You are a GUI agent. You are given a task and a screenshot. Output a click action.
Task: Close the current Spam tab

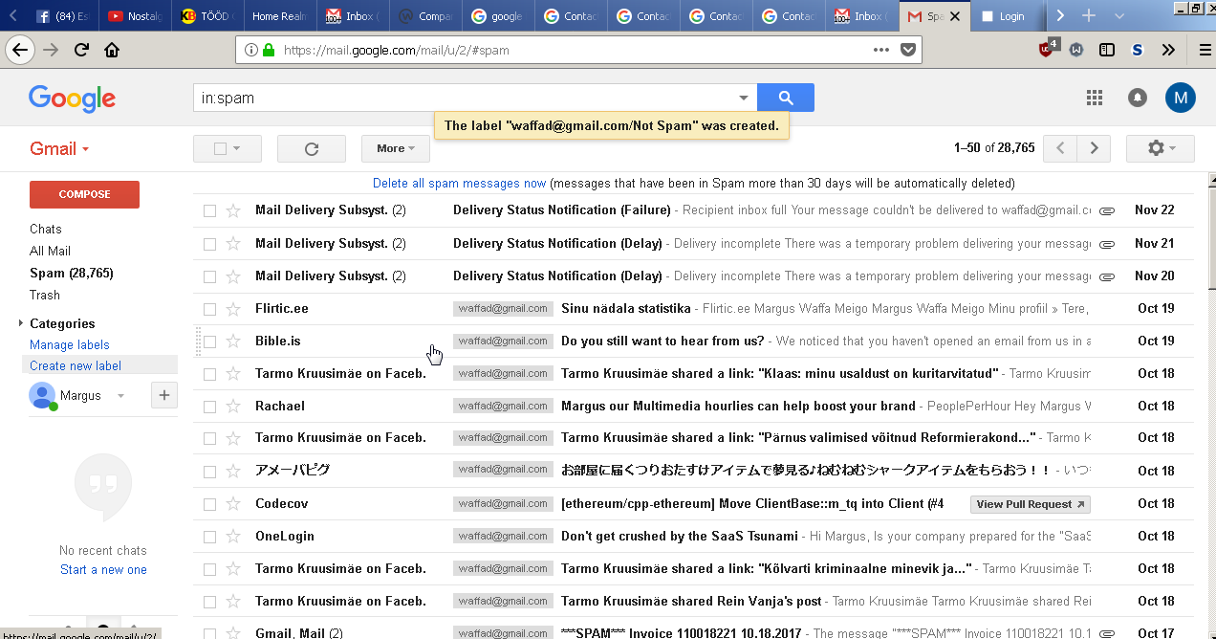pyautogui.click(x=954, y=16)
